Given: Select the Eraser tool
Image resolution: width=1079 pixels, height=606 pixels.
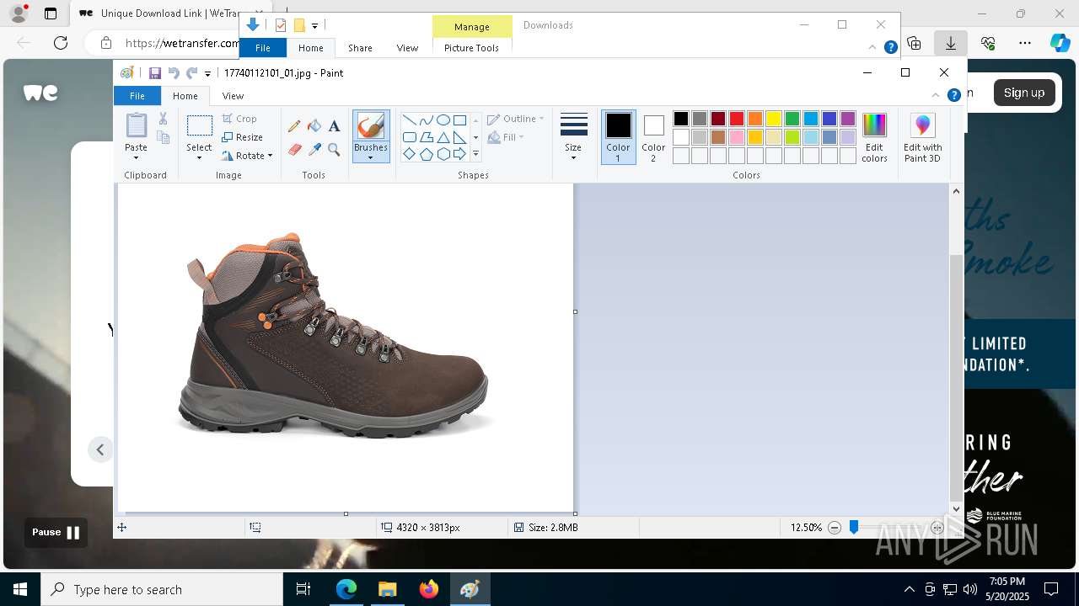Looking at the screenshot, I should click(x=294, y=150).
